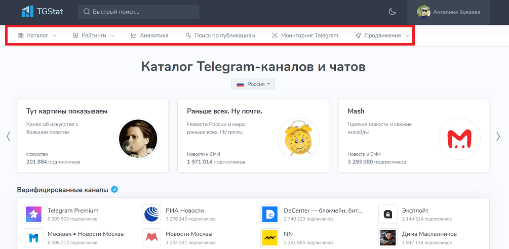The width and height of the screenshot is (509, 249).
Task: Open Telegram Premium channel link
Action: pos(73,211)
